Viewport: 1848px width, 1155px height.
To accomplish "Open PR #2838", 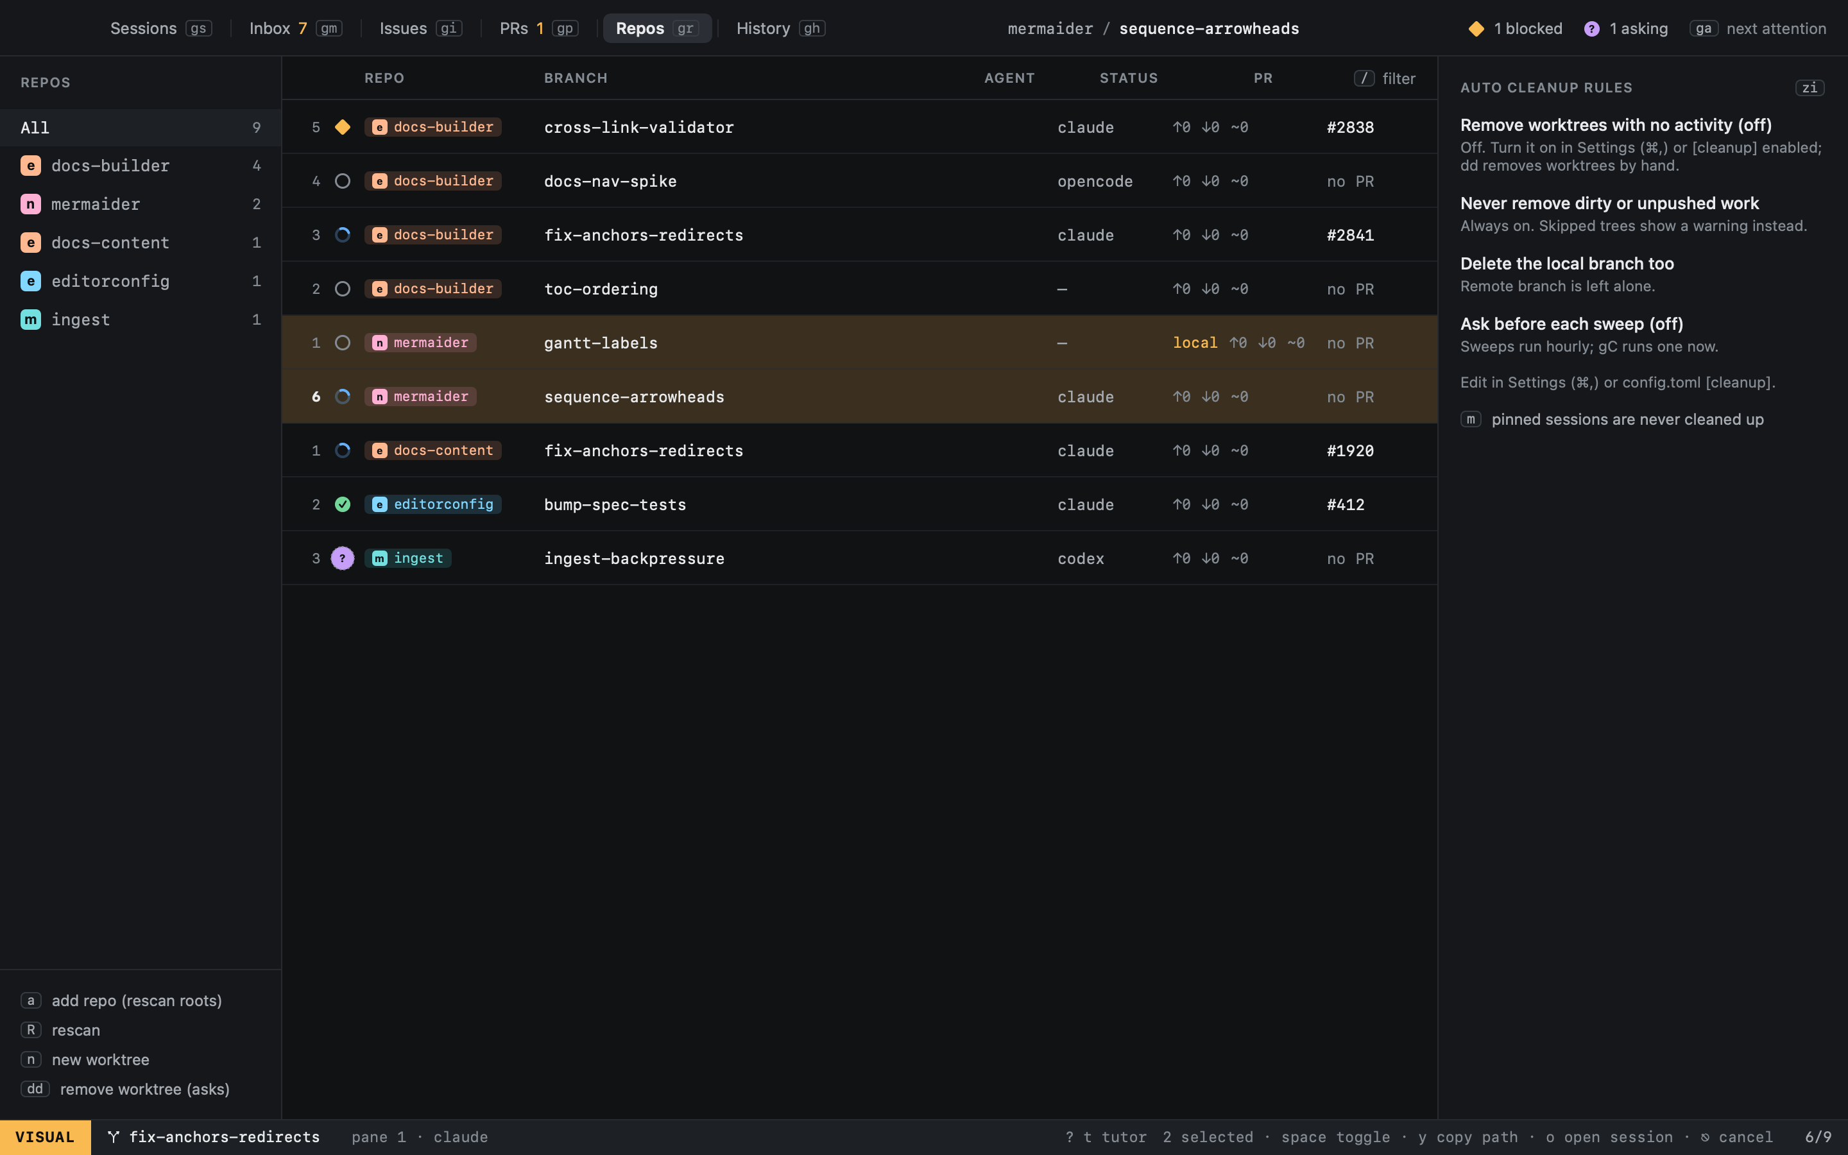I will click(1350, 128).
